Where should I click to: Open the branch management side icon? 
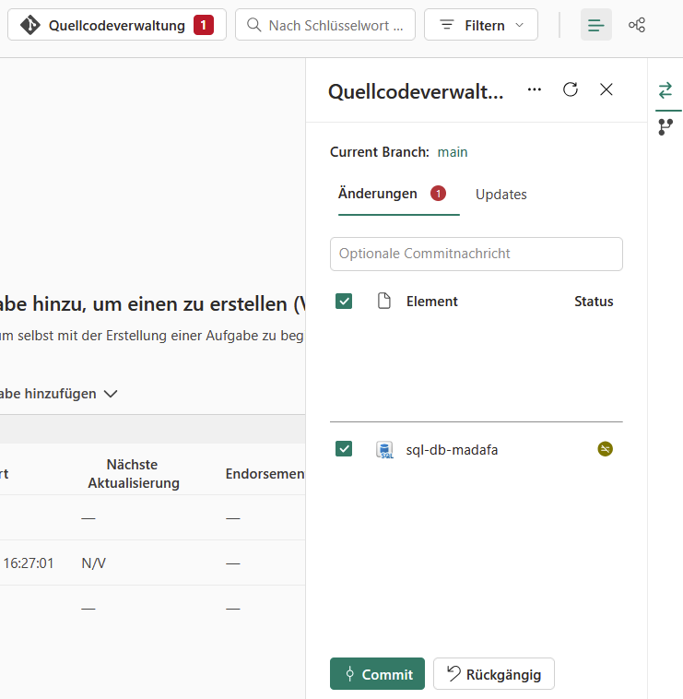(x=665, y=127)
